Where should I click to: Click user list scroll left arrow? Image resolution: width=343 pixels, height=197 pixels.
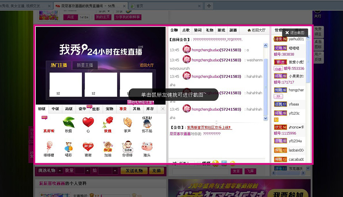[273, 173]
